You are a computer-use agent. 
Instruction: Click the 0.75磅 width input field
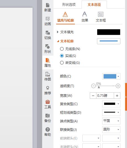[105, 96]
